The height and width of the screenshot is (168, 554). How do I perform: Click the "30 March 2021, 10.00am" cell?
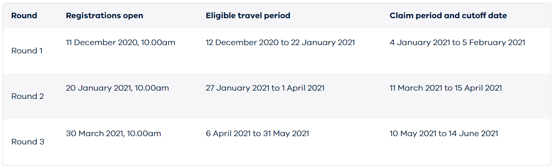113,134
